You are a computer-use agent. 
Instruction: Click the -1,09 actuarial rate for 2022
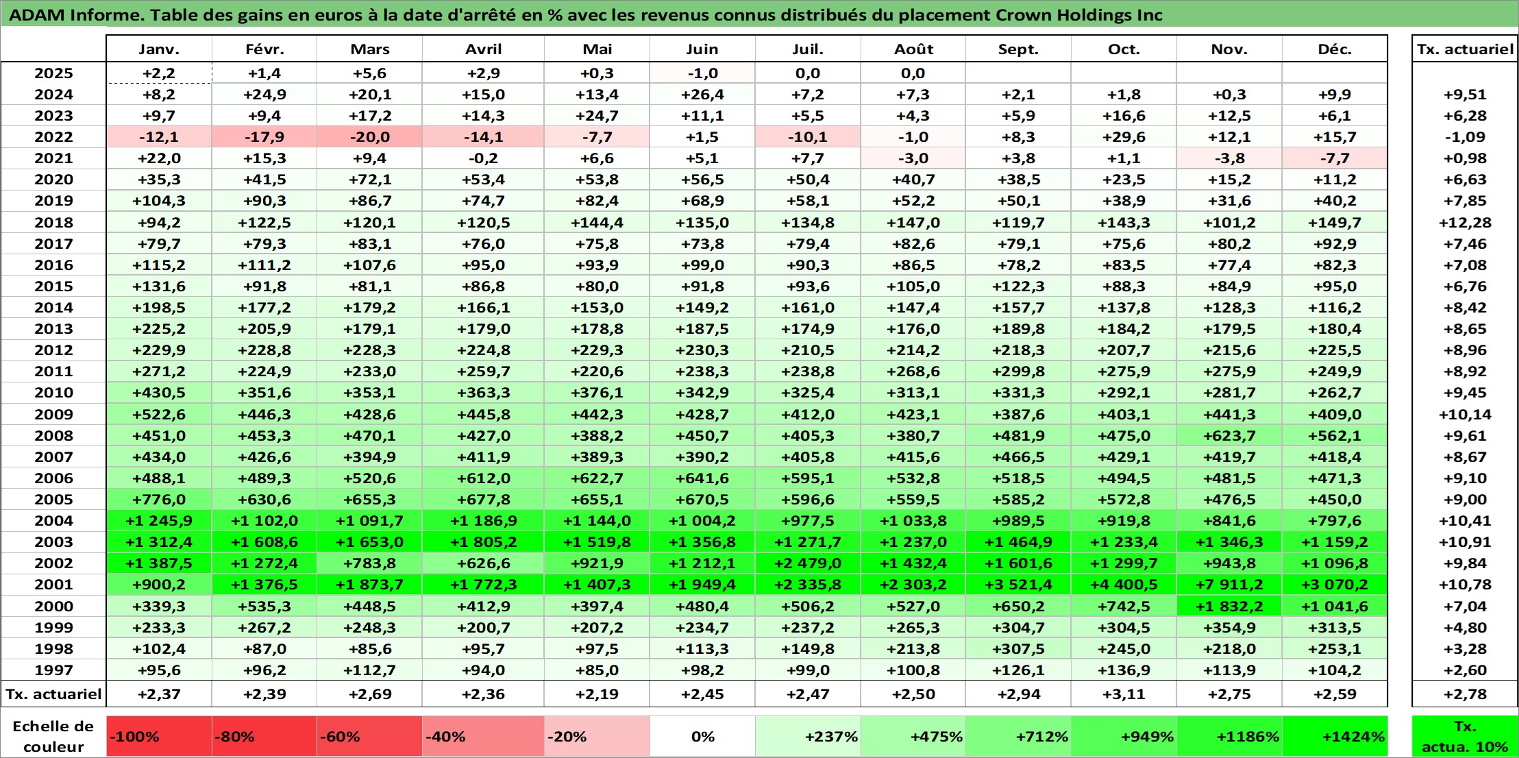[1465, 137]
